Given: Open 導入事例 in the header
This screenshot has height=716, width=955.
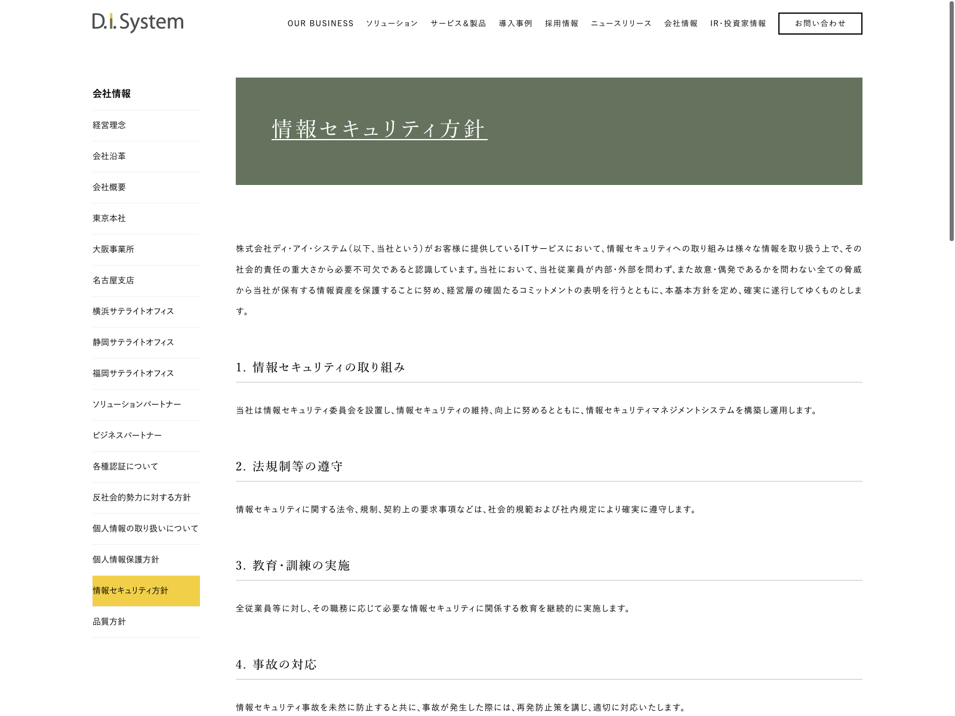Looking at the screenshot, I should click(x=516, y=24).
